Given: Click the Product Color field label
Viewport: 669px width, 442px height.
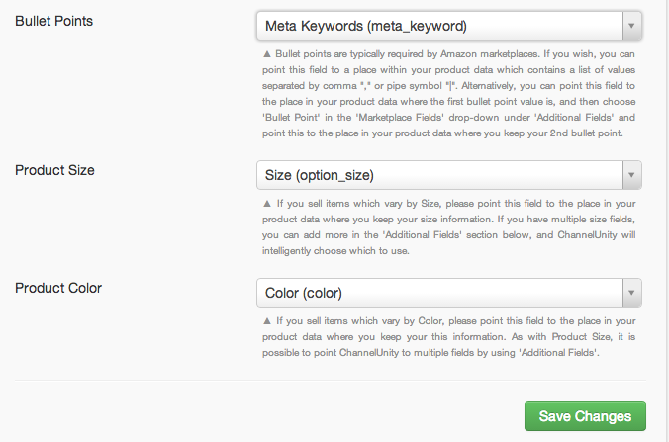Looking at the screenshot, I should 58,288.
